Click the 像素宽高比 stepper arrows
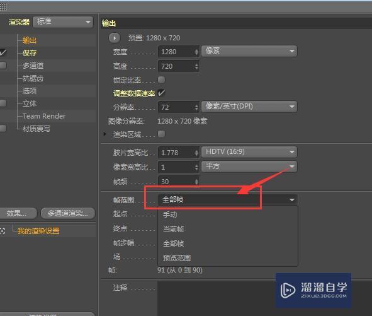This screenshot has height=316, width=372. 196,167
